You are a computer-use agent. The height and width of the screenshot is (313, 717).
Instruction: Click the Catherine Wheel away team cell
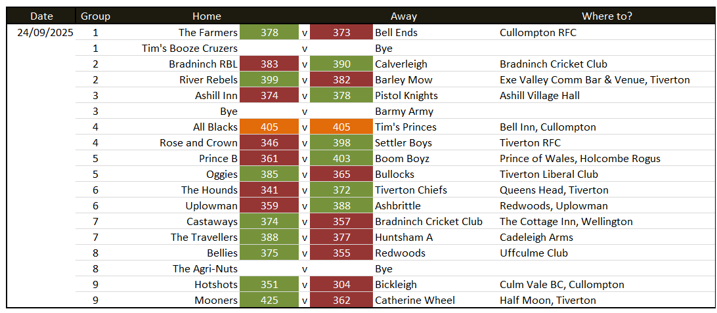(x=414, y=301)
